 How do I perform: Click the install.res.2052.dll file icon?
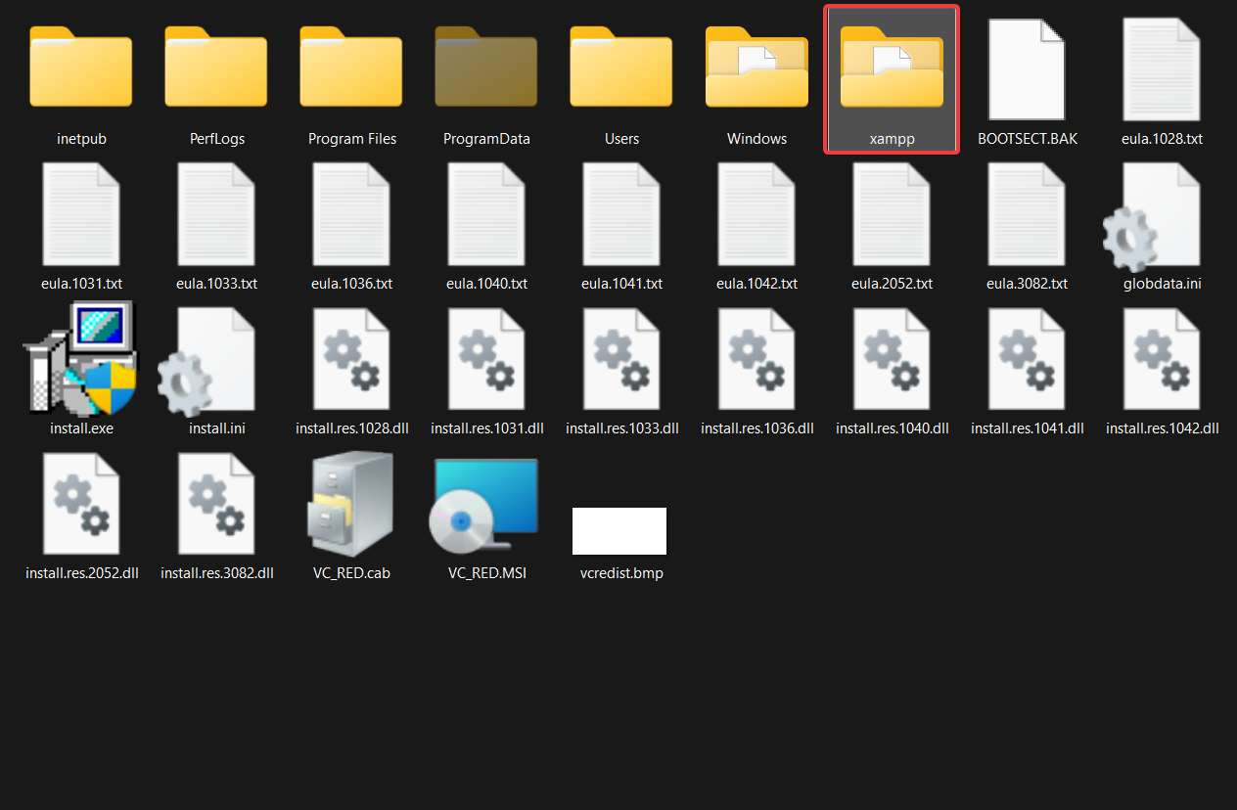coord(81,503)
